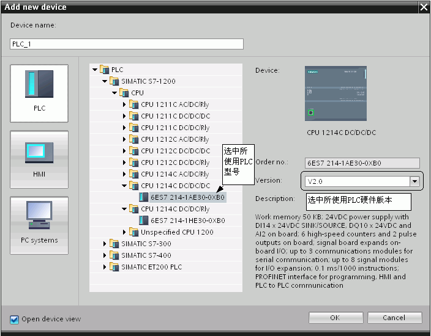
Task: Click the 6ES7 214-1AE30-0XB0 module icon
Action: (x=143, y=197)
